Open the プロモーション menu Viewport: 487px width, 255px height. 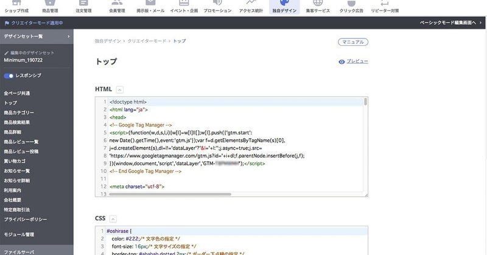pos(217,7)
